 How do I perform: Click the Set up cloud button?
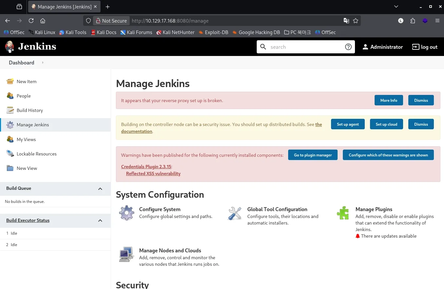click(386, 124)
